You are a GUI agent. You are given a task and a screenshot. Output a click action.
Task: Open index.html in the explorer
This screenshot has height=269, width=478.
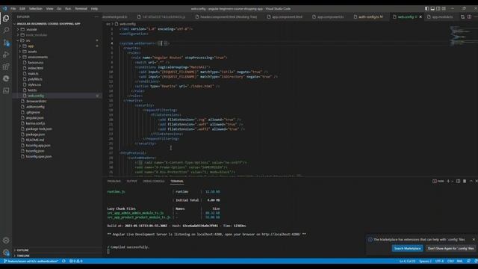35,68
